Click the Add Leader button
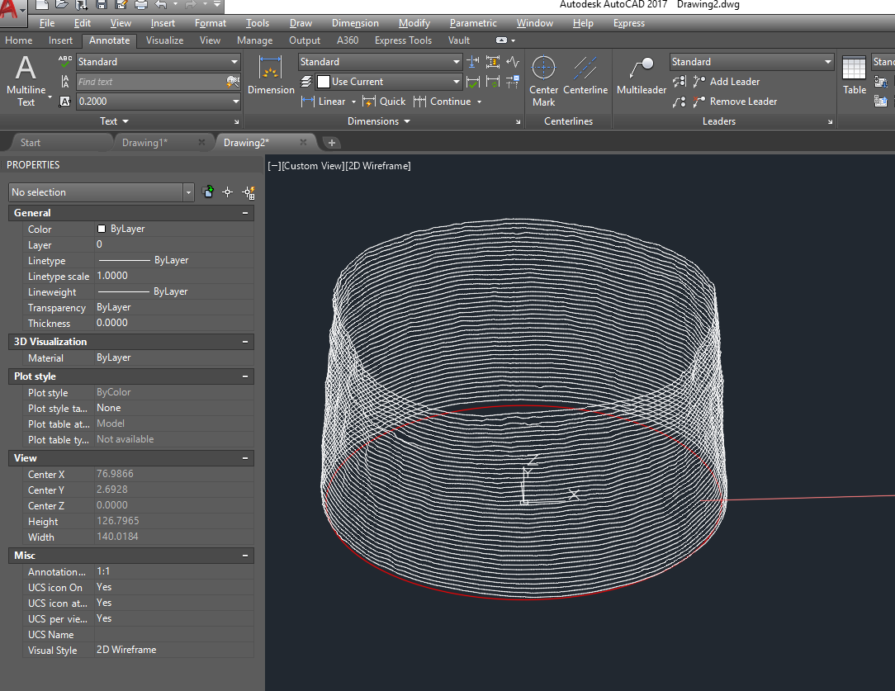The image size is (895, 691). tap(726, 82)
